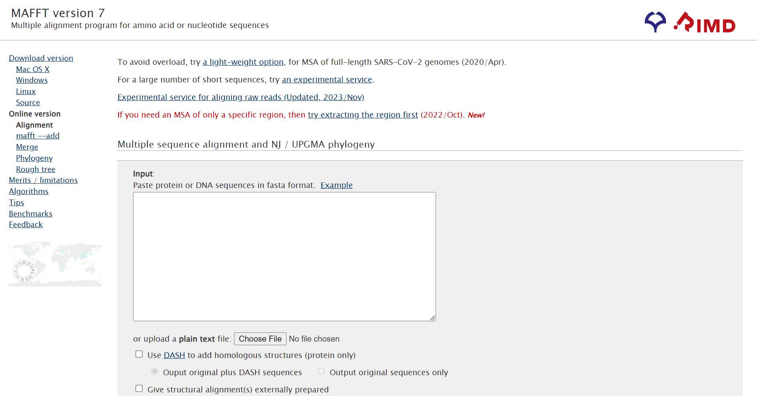757x396 pixels.
Task: Follow the light-weight option link
Action: coord(243,62)
